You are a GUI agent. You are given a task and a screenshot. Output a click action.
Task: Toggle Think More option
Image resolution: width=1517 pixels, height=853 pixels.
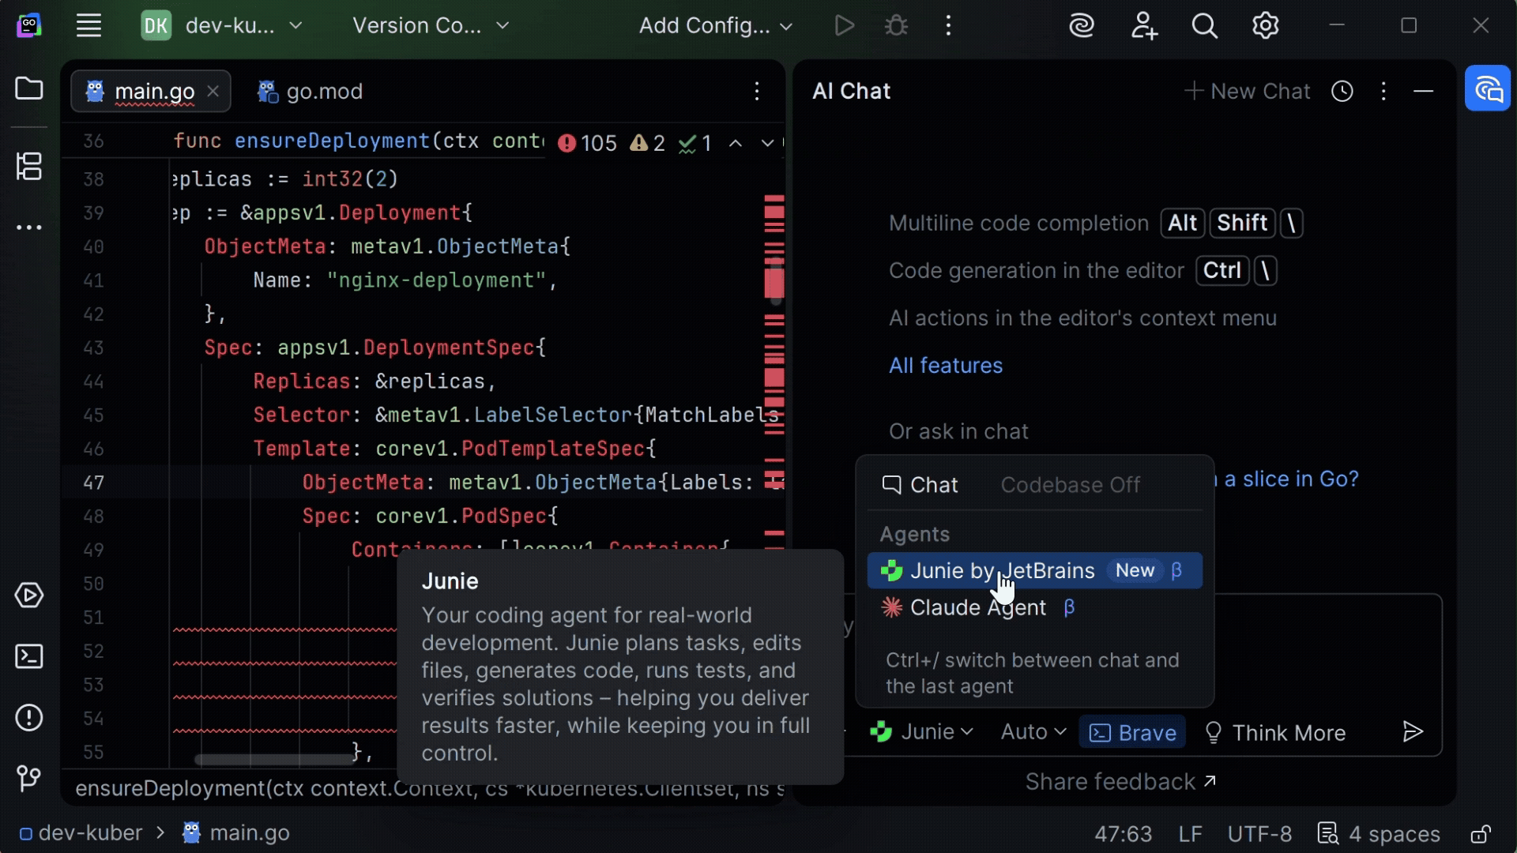(x=1274, y=733)
